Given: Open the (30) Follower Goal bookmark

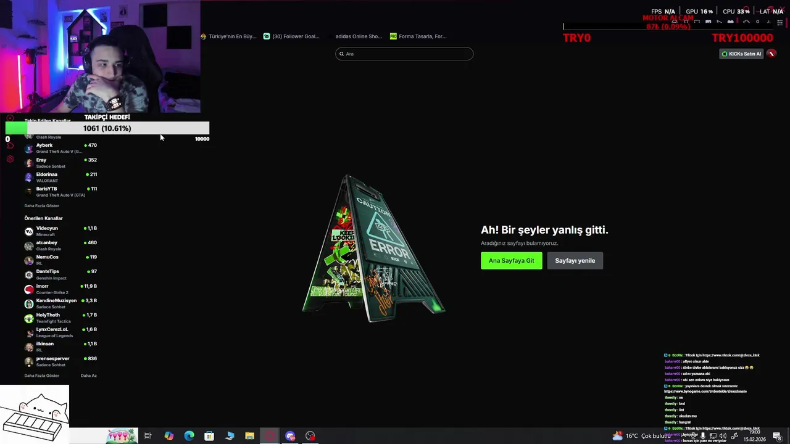Looking at the screenshot, I should (291, 36).
